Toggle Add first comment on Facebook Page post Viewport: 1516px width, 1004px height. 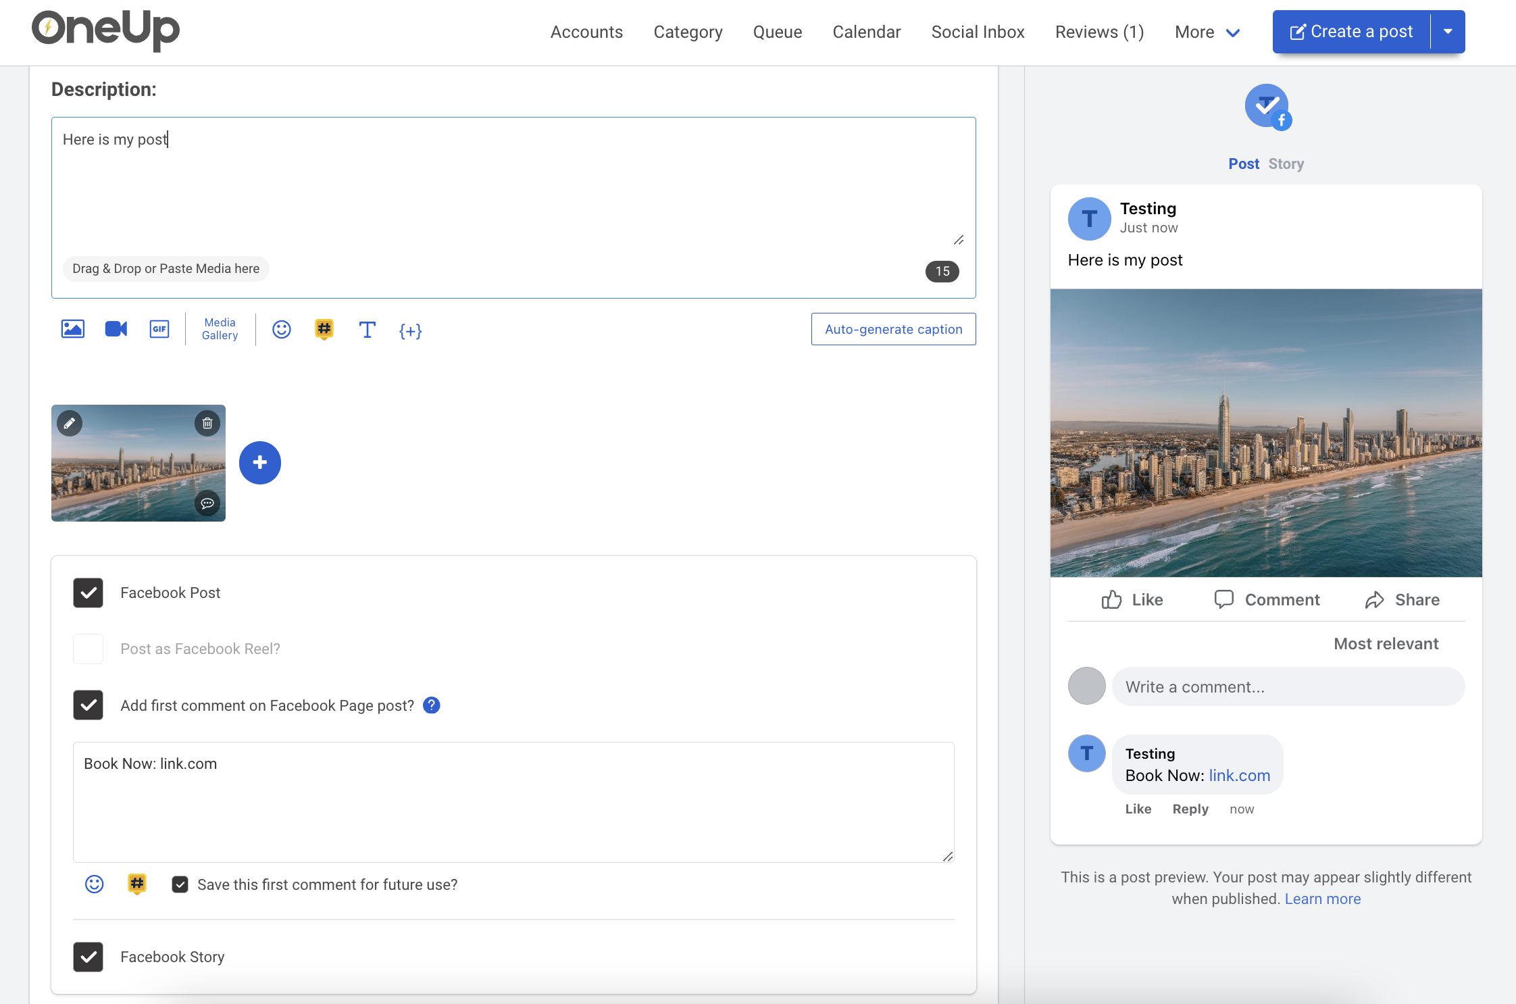coord(89,705)
